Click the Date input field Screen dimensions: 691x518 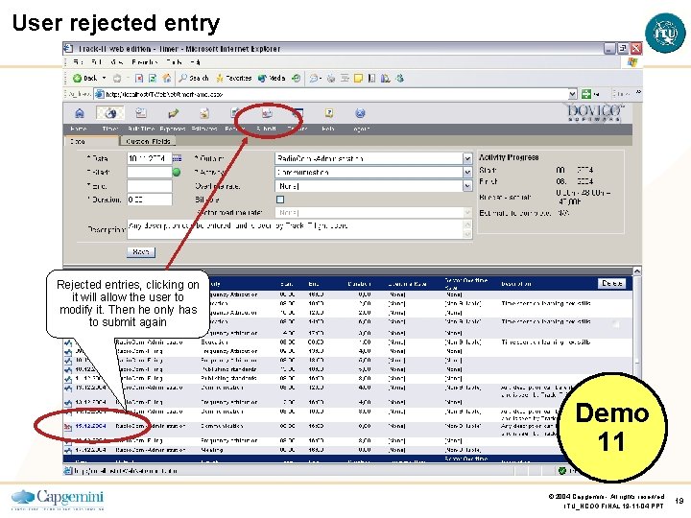[150, 158]
